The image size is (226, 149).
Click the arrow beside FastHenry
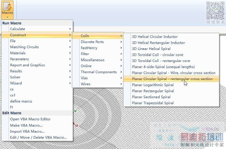point(121,48)
